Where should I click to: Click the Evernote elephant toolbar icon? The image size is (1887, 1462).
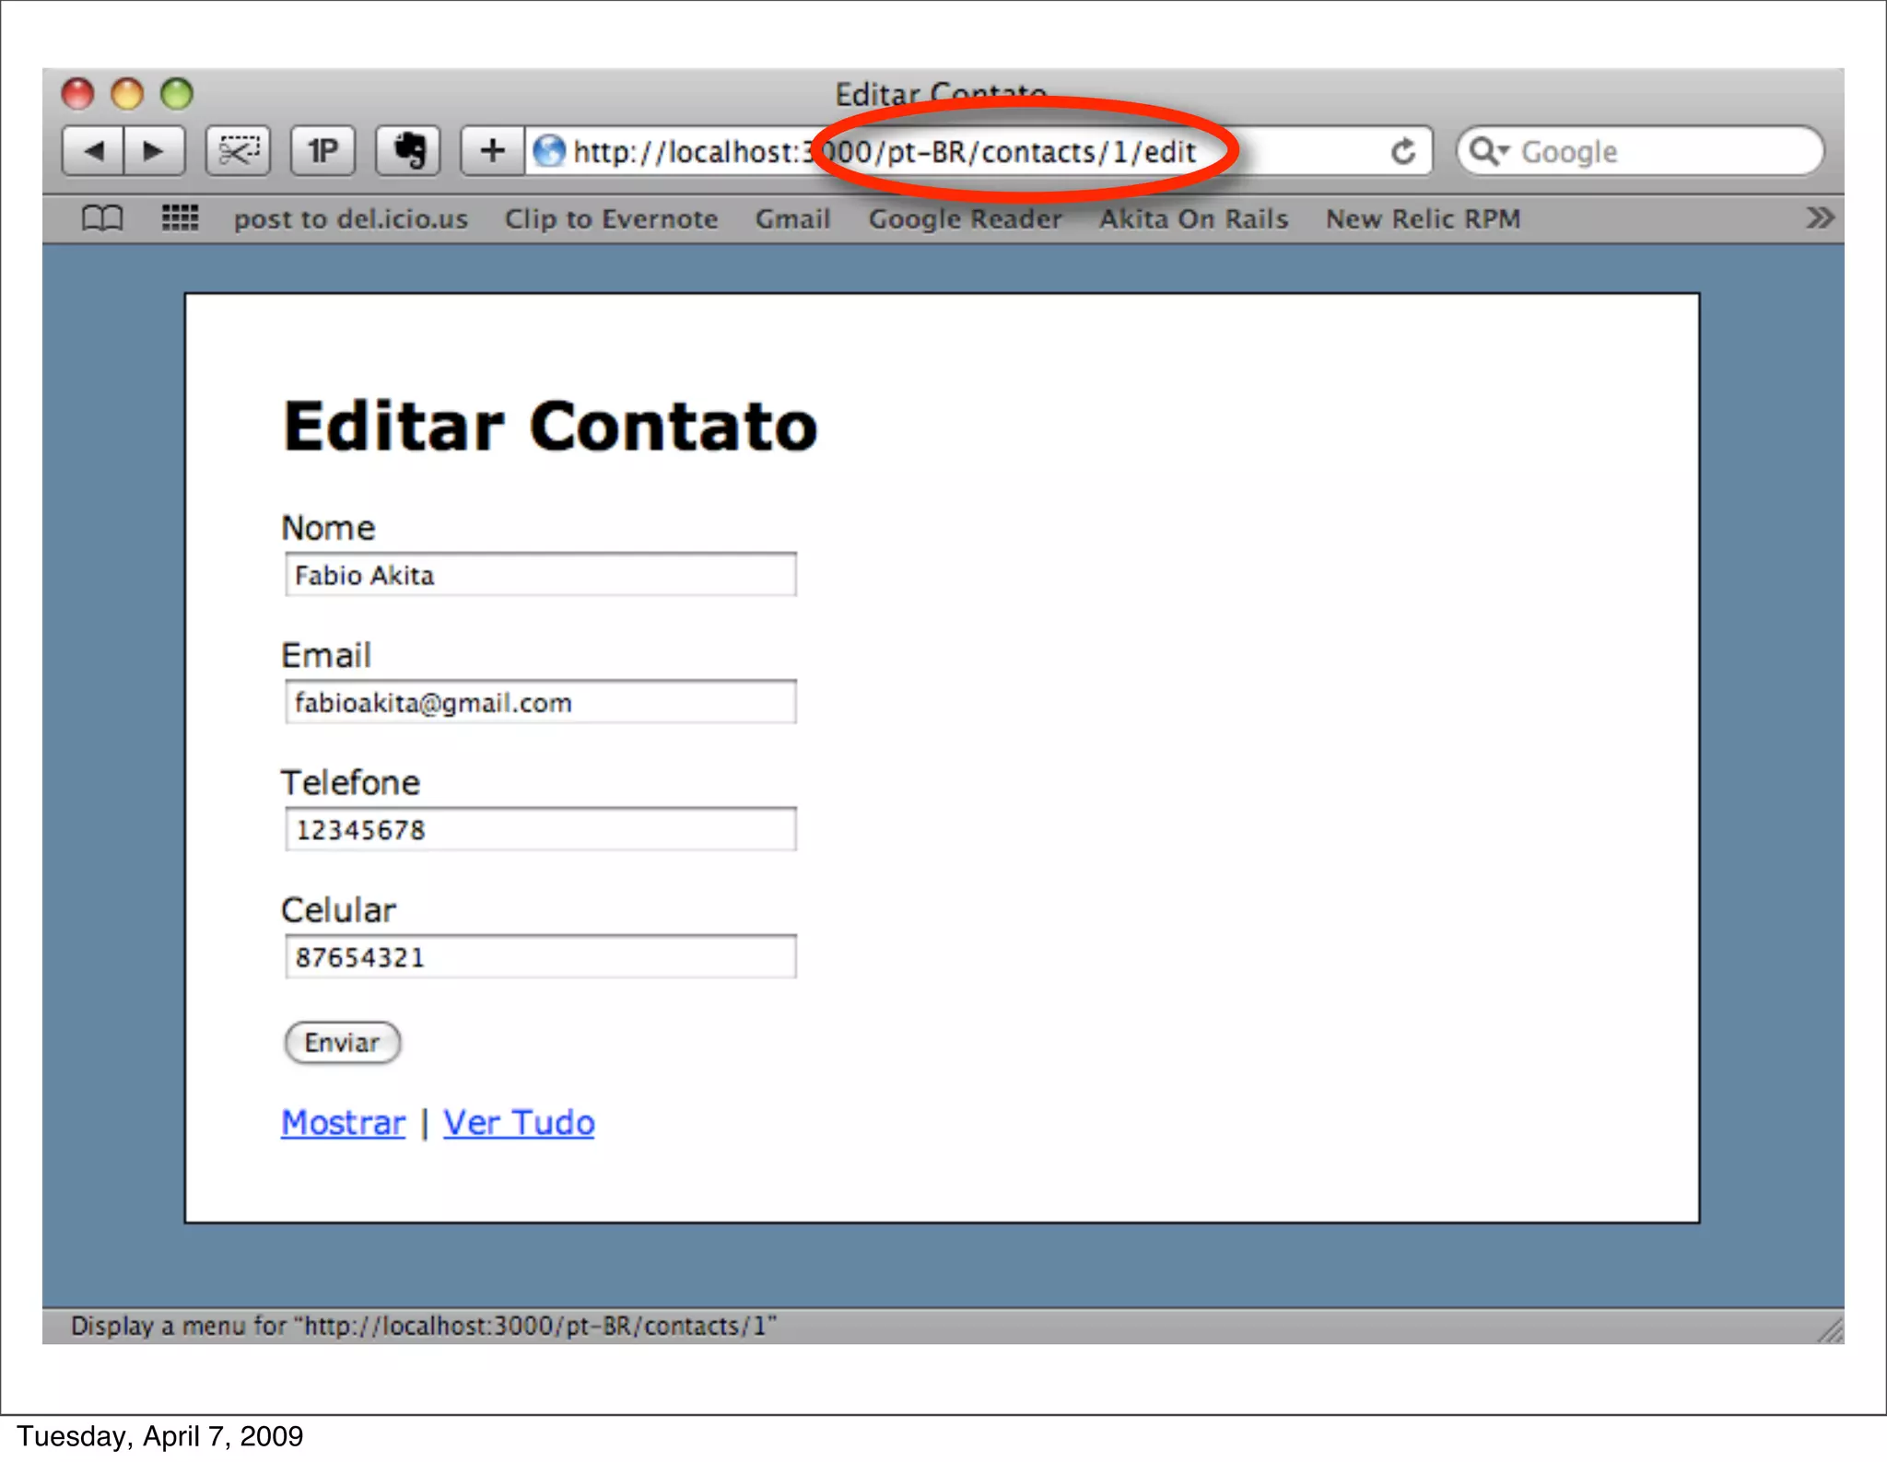click(408, 151)
